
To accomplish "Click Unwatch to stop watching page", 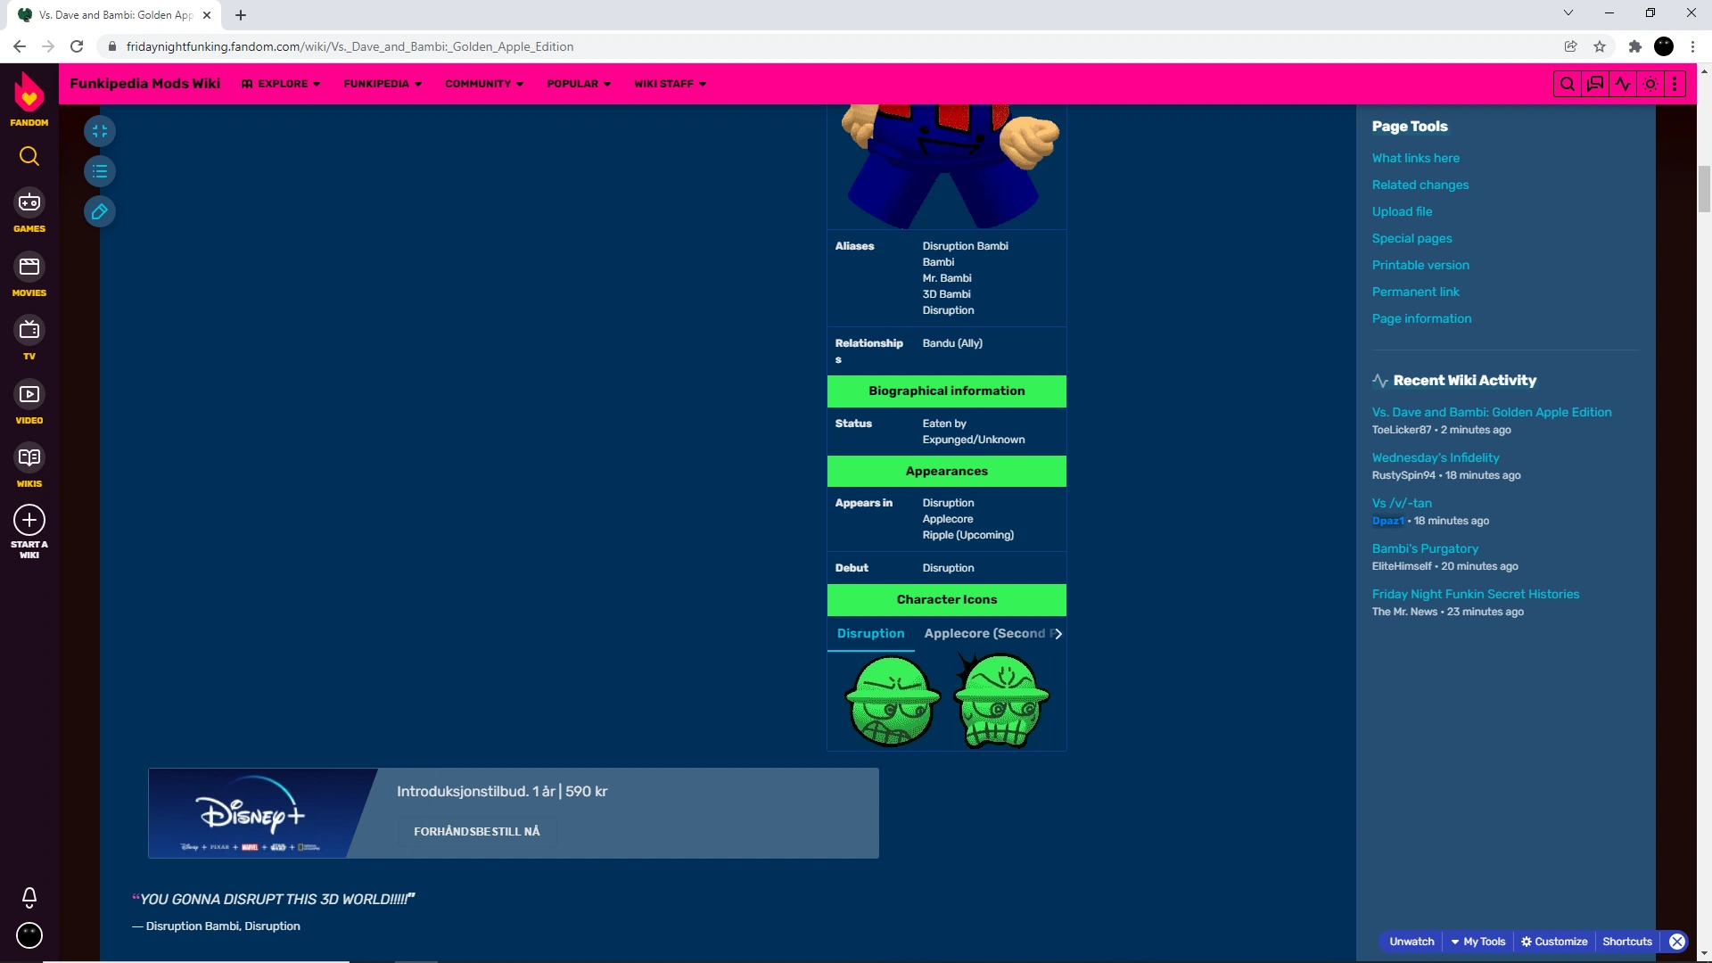I will click(1411, 942).
